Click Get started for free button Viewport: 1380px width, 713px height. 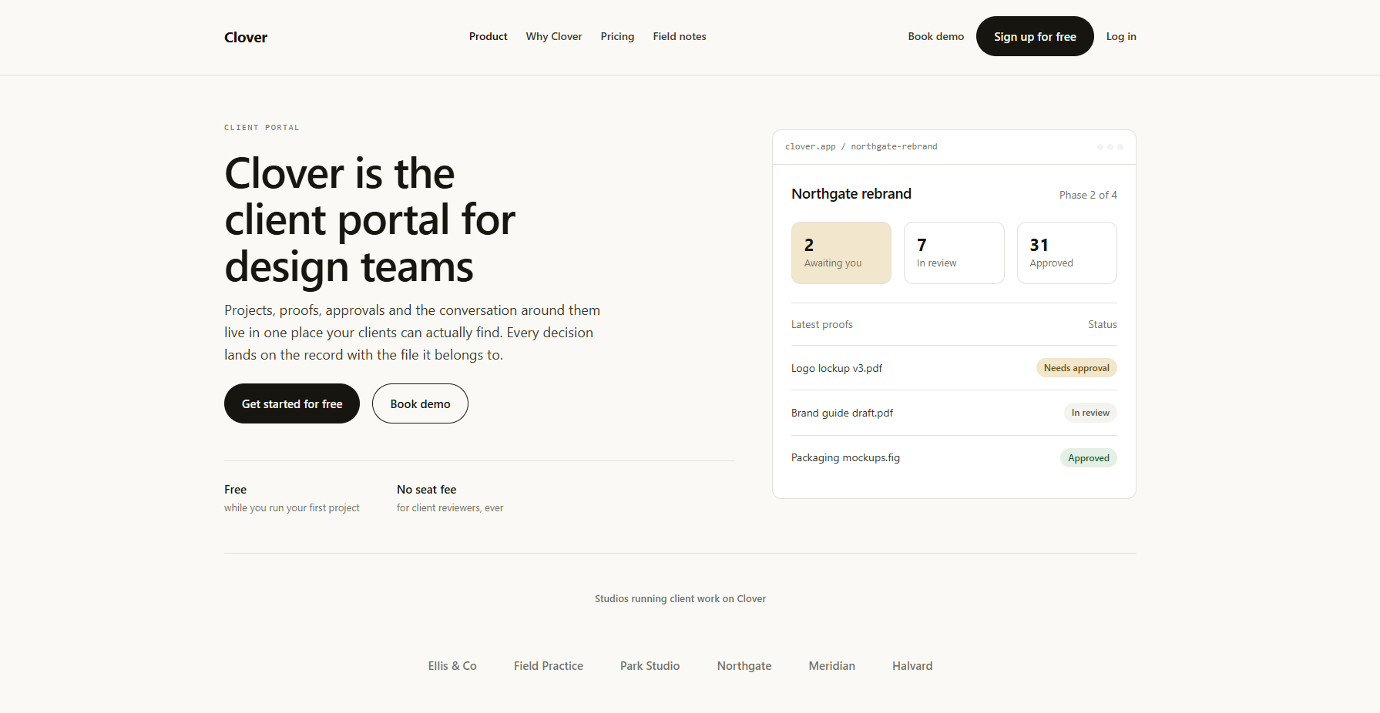pyautogui.click(x=292, y=403)
